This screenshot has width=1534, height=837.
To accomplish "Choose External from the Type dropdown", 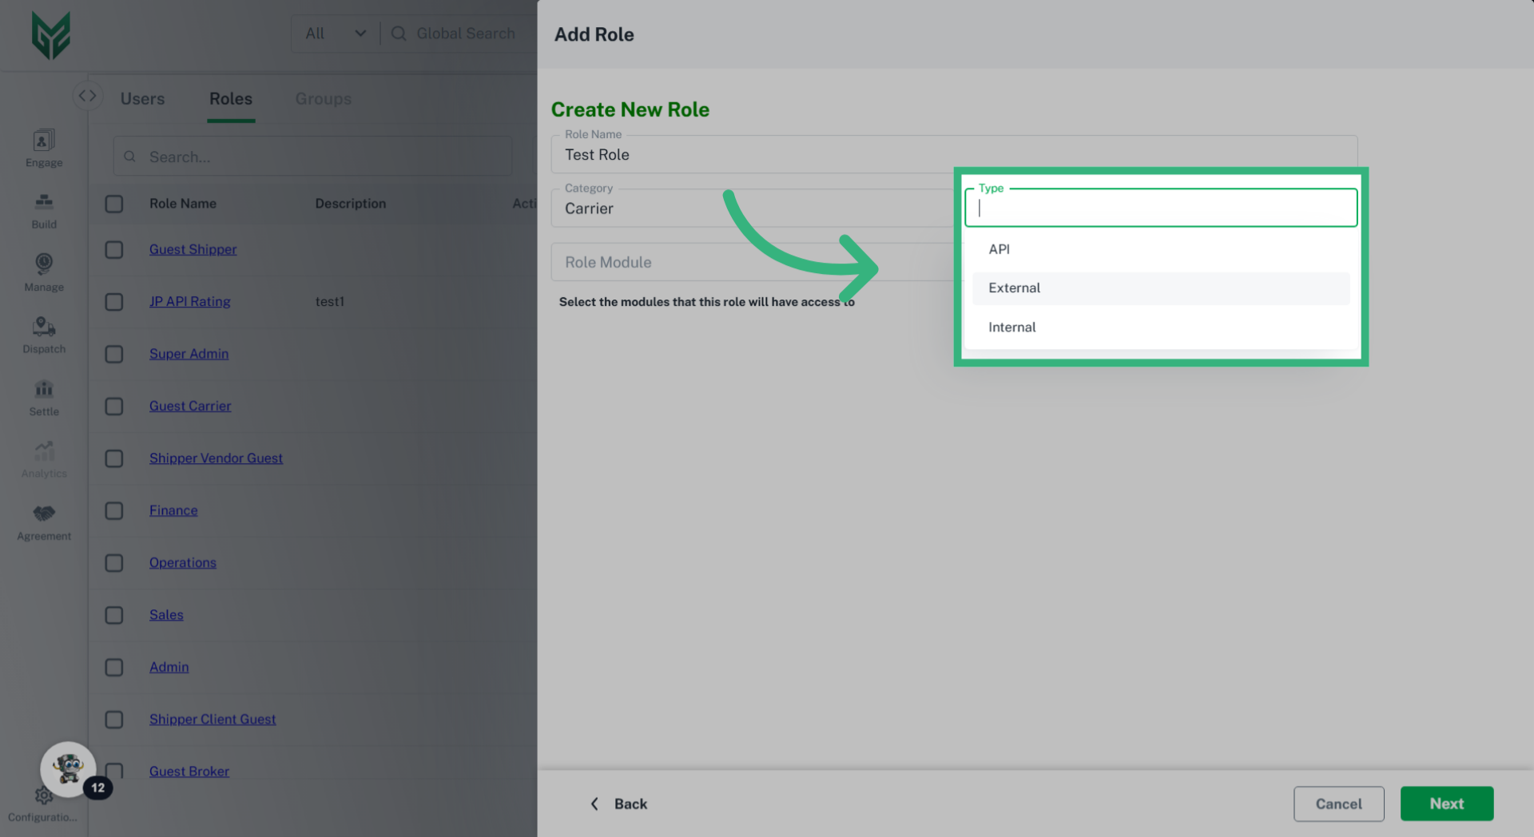I will (1014, 288).
